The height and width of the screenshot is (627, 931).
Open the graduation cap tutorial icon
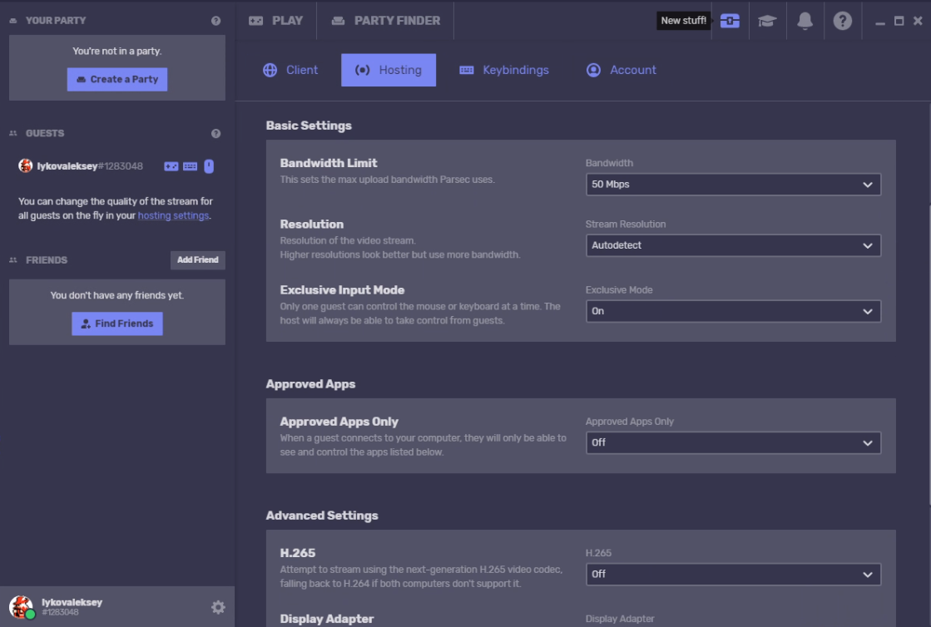pyautogui.click(x=767, y=21)
